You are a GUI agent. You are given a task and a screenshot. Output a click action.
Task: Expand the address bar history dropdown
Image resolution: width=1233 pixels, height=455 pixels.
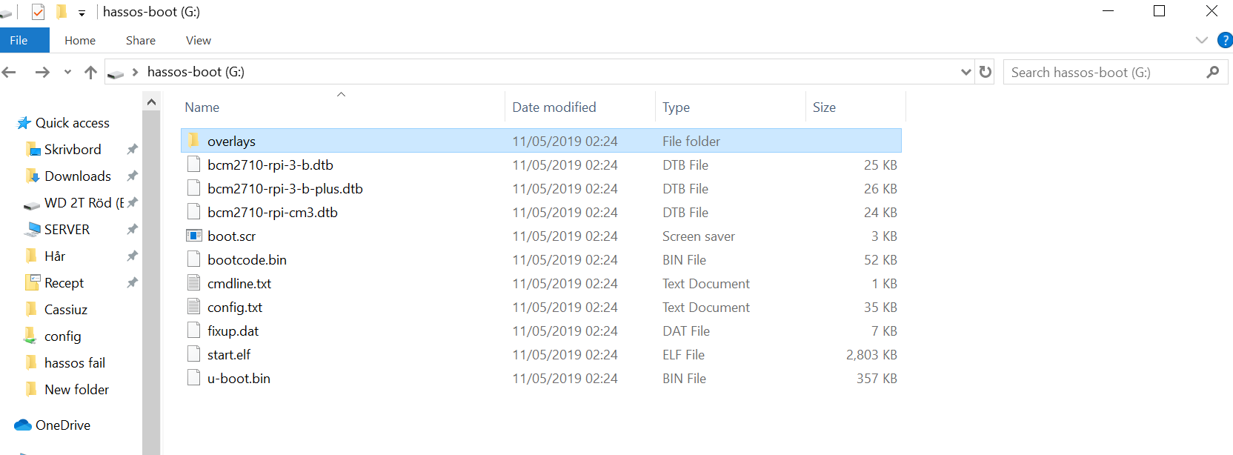pos(966,72)
